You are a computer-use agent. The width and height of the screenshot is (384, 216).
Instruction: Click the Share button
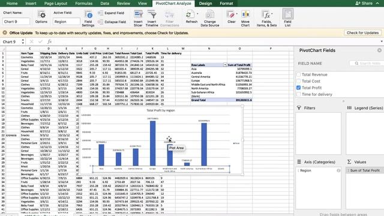364,3
